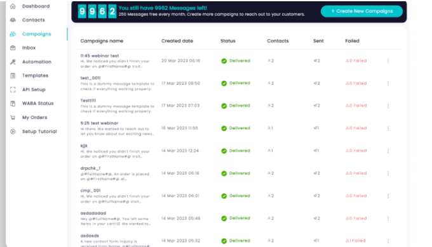Image resolution: width=432 pixels, height=247 pixels.
Task: Open three-dot menu for drpchk_1
Action: pyautogui.click(x=388, y=174)
